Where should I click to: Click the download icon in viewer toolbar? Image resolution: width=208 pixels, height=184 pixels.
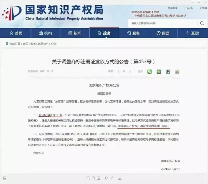pos(120,178)
